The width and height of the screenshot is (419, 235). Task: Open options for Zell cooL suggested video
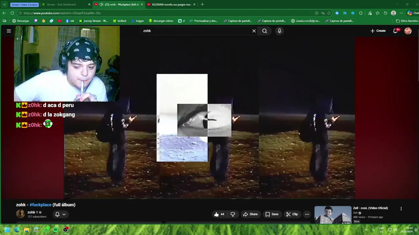(401, 209)
